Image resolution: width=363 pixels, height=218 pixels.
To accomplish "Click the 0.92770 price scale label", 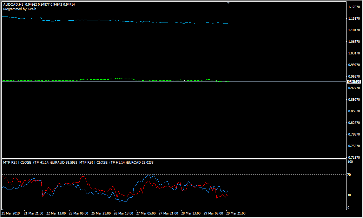I will coord(354,88).
